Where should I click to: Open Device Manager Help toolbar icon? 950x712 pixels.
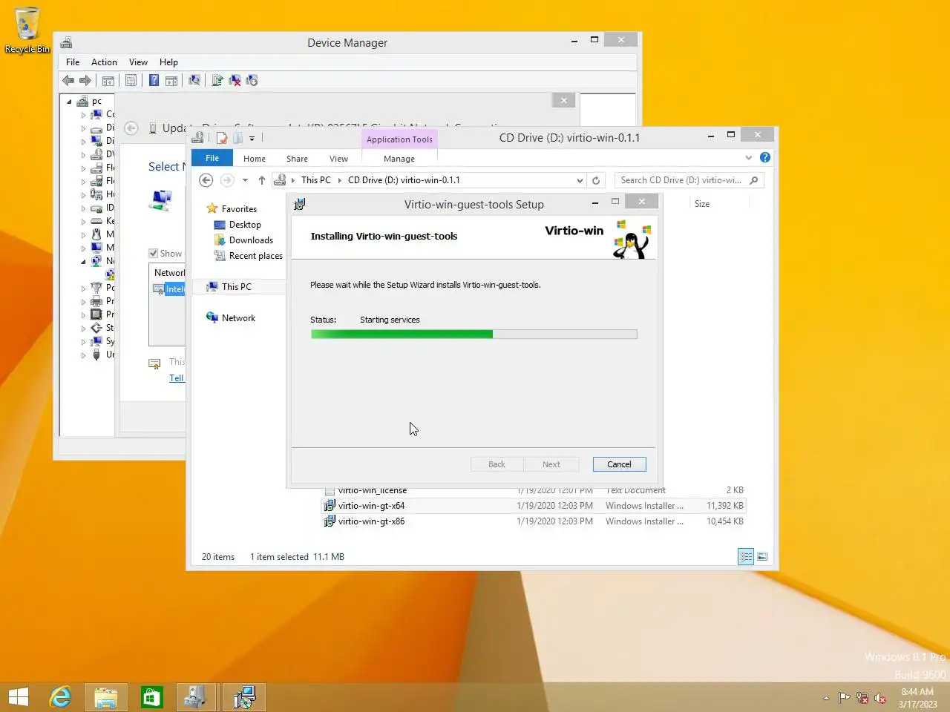point(154,80)
